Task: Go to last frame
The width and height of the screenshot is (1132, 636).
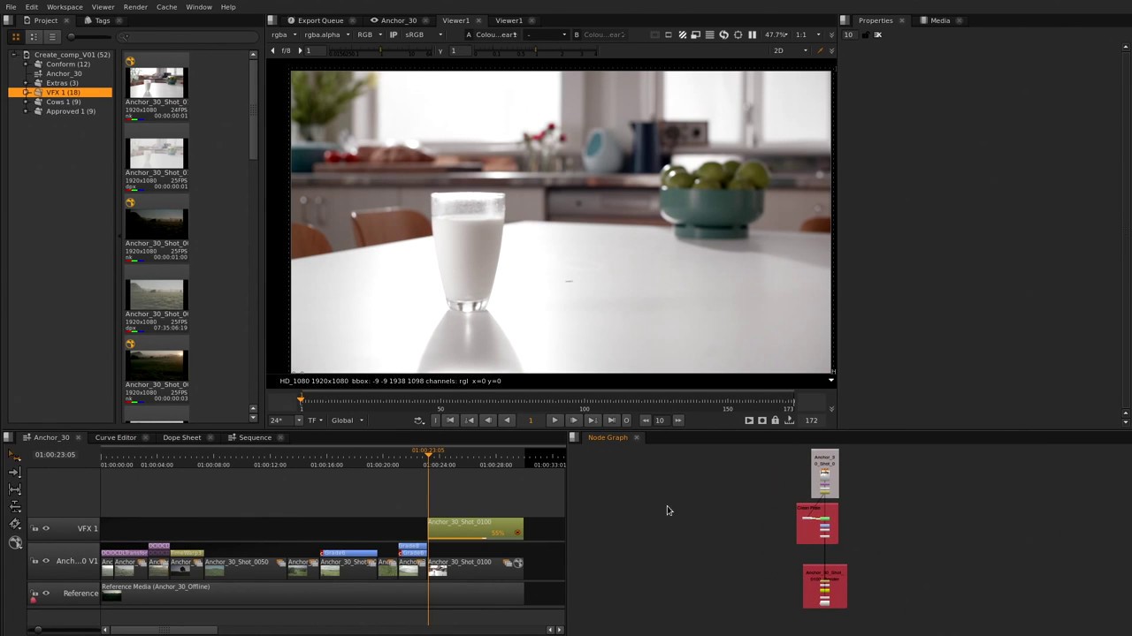Action: (611, 420)
